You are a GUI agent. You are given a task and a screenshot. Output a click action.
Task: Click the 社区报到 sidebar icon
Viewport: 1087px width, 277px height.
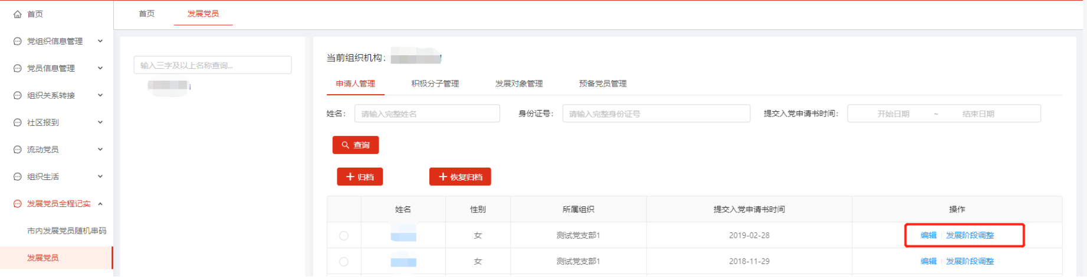click(17, 122)
